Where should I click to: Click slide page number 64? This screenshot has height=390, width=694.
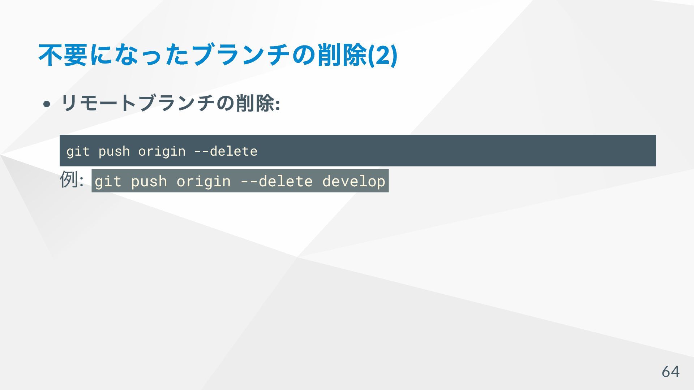(670, 371)
